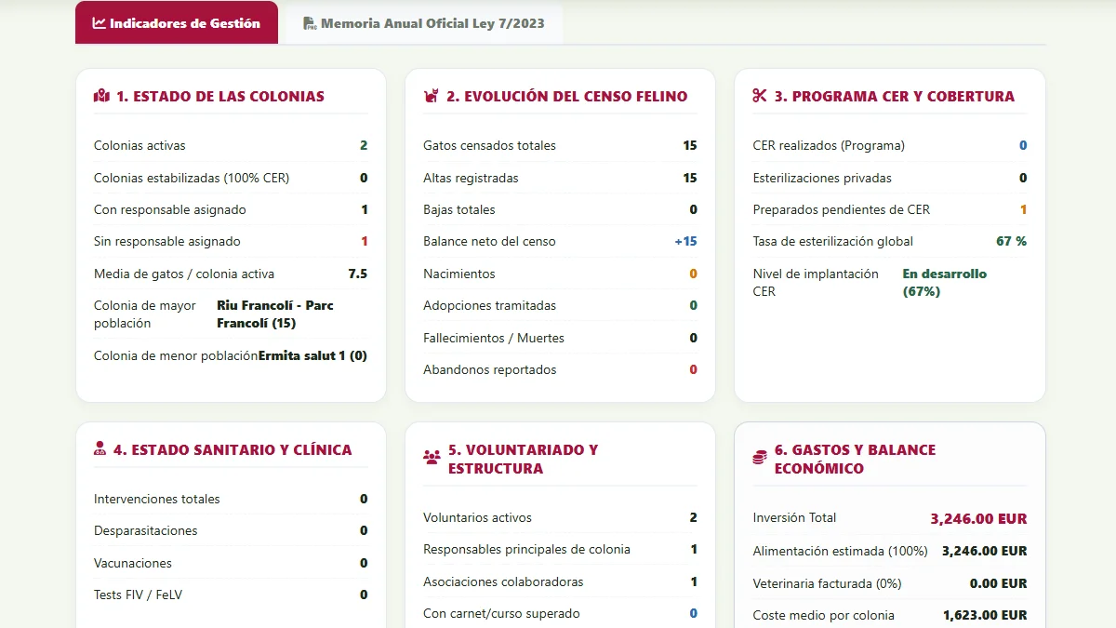Viewport: 1116px width, 628px height.
Task: Click the 'Sin responsable asignado' label
Action: pos(167,241)
